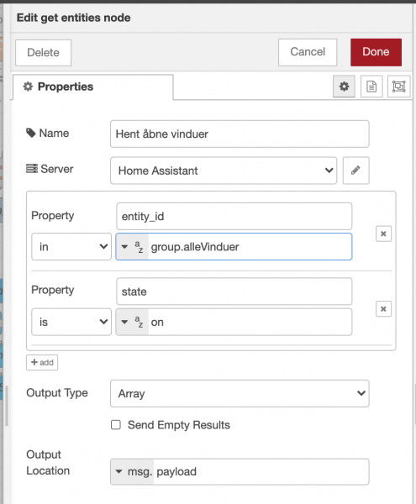Open the 'in' comparator dropdown
This screenshot has height=504, width=416.
(71, 246)
